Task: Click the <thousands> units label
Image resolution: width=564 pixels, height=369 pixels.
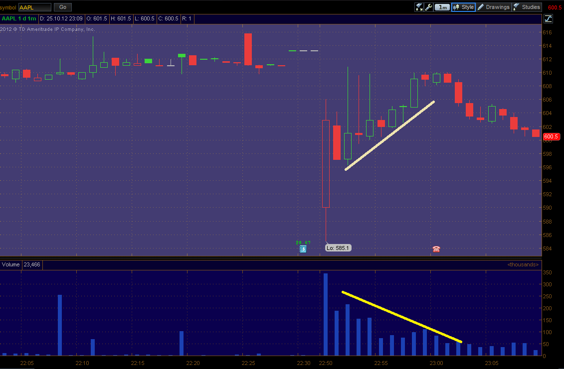Action: tap(523, 265)
